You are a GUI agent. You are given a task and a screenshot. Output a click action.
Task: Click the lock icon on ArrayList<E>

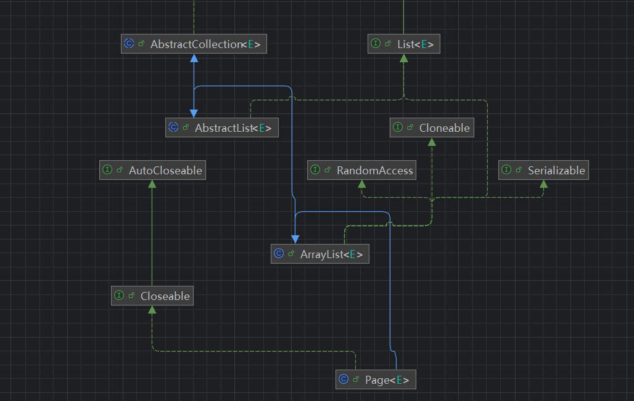tap(291, 253)
